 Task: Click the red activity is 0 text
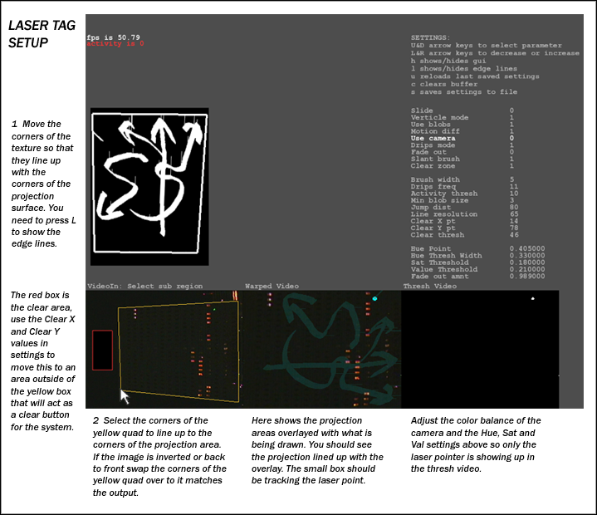pos(115,43)
